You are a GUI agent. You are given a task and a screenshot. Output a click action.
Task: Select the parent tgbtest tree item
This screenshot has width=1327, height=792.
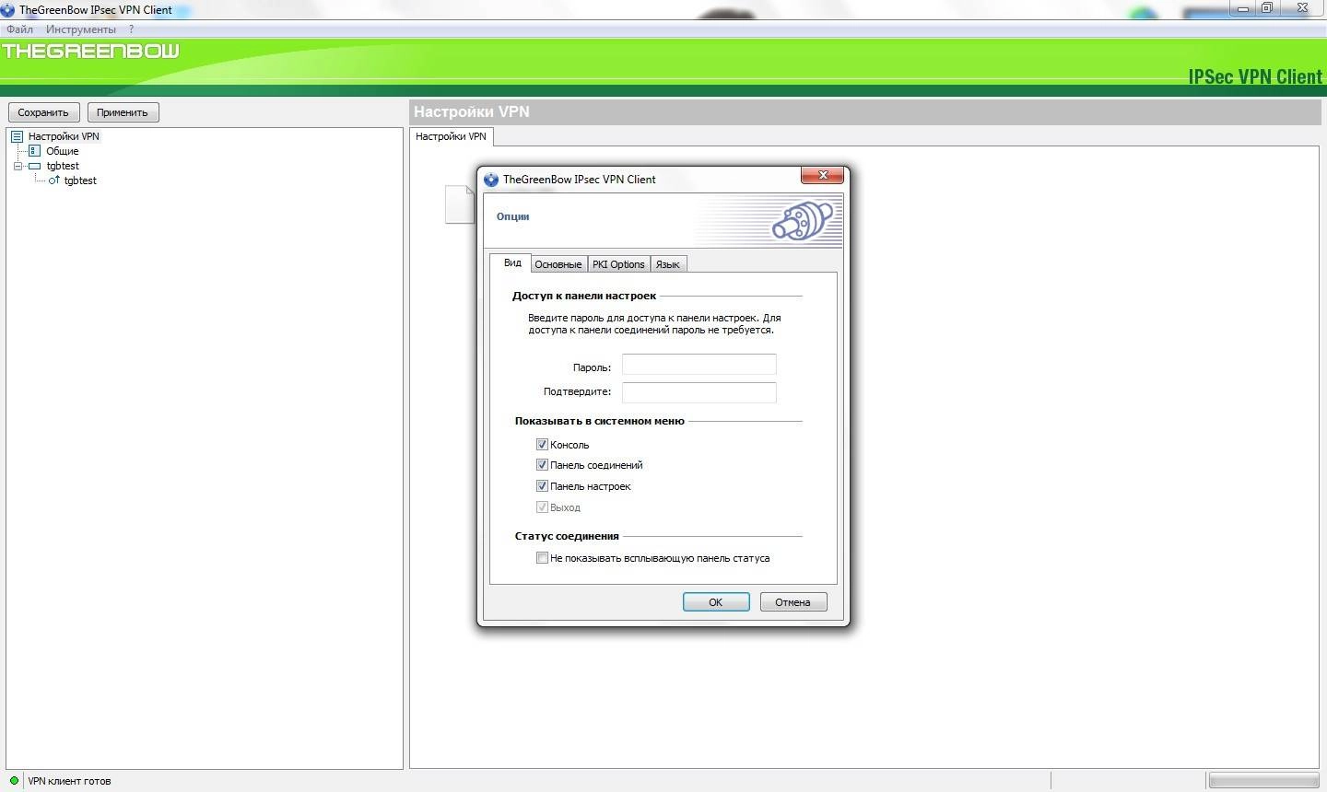click(x=63, y=166)
